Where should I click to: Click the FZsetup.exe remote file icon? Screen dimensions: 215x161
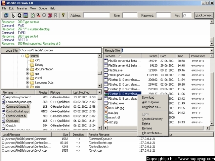(x=106, y=103)
